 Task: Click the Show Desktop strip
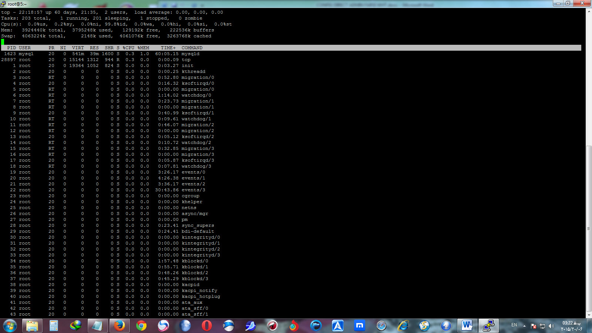click(589, 326)
